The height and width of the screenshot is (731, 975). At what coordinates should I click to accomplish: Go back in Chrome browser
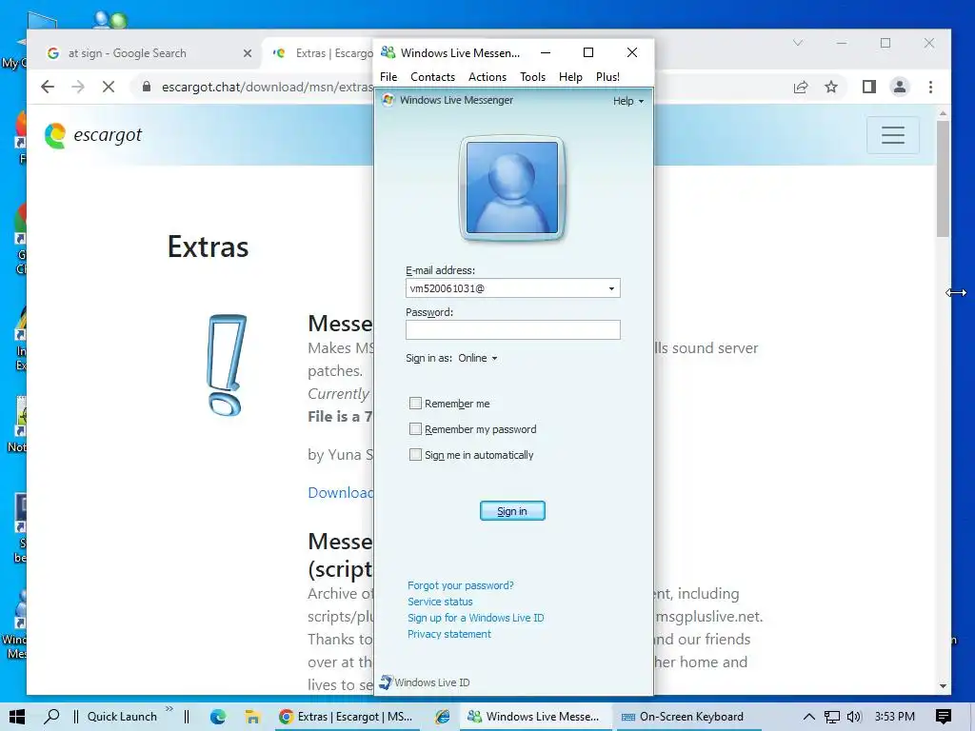[48, 87]
